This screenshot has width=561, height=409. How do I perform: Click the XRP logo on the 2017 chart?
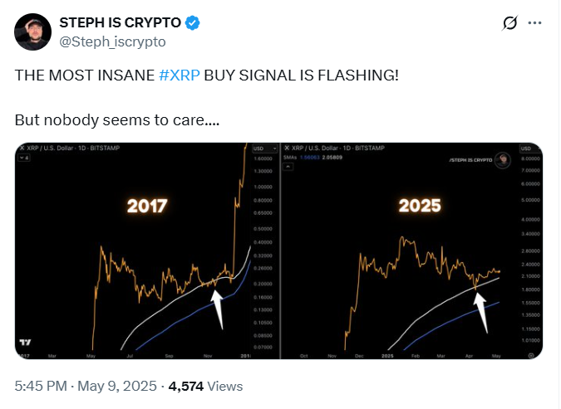(22, 146)
